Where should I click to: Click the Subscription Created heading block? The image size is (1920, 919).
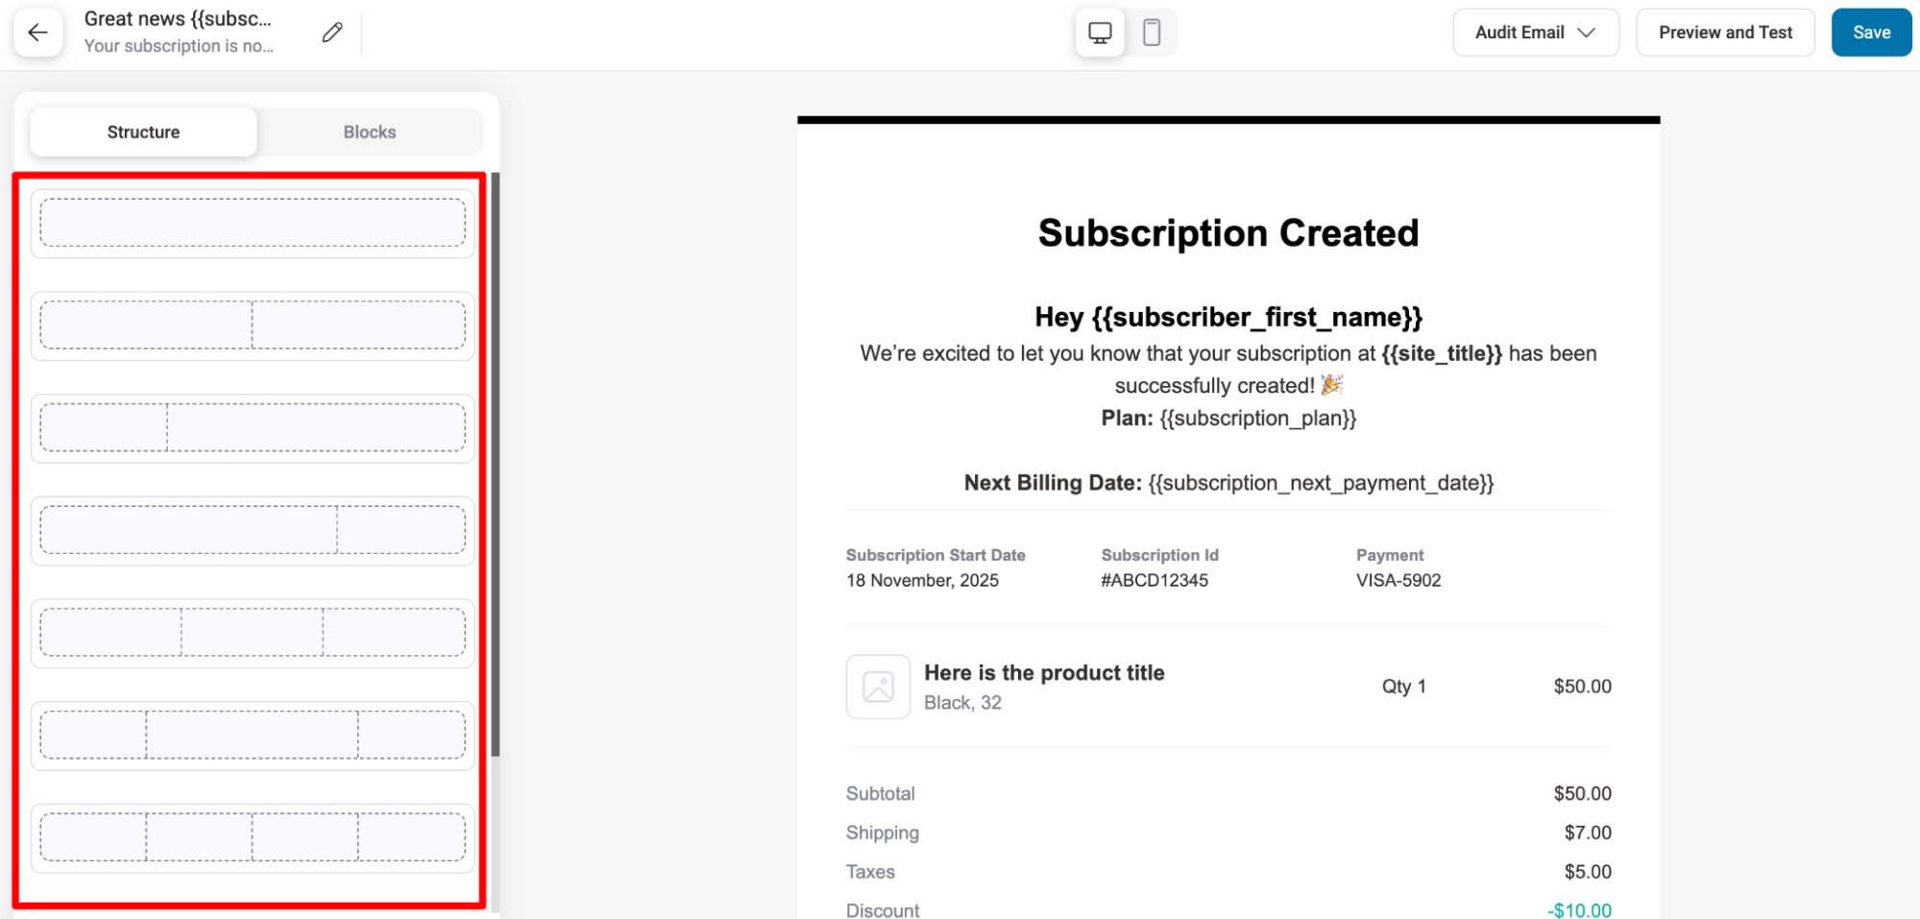pos(1227,231)
